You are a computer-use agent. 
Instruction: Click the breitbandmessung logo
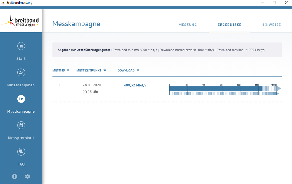(21, 21)
